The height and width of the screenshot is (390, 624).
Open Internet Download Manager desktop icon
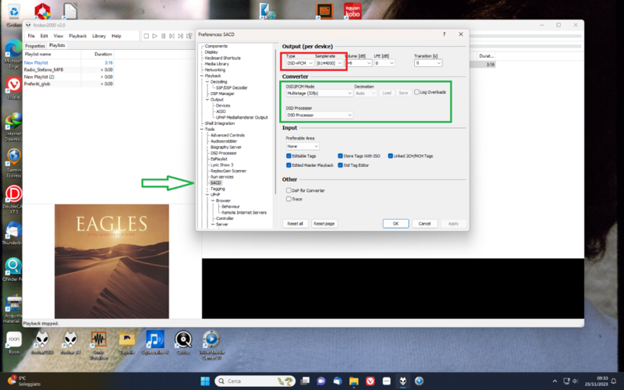pos(13,127)
